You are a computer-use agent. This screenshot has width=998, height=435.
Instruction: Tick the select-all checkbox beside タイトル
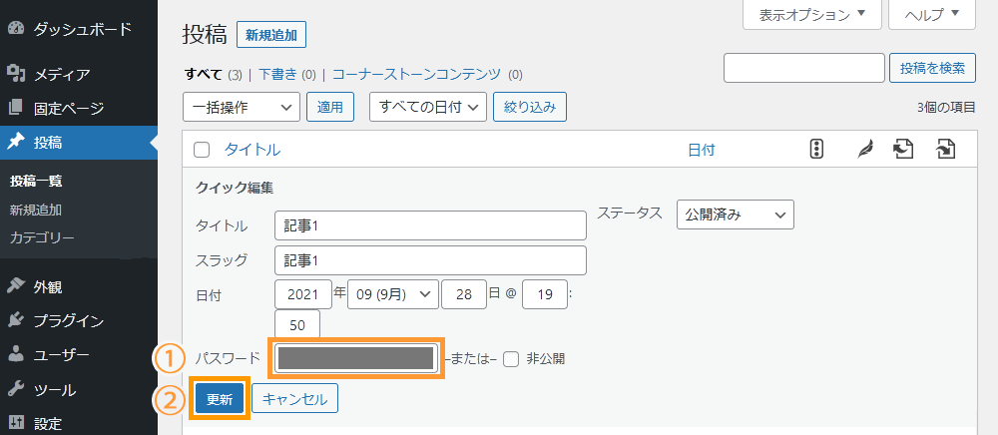click(202, 150)
